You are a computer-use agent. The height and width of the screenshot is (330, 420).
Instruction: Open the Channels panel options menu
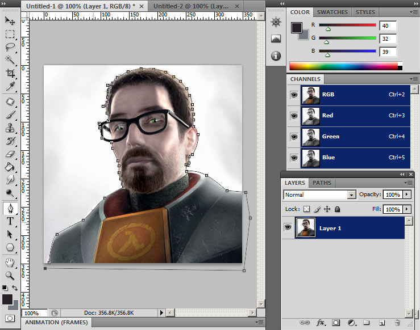[414, 79]
